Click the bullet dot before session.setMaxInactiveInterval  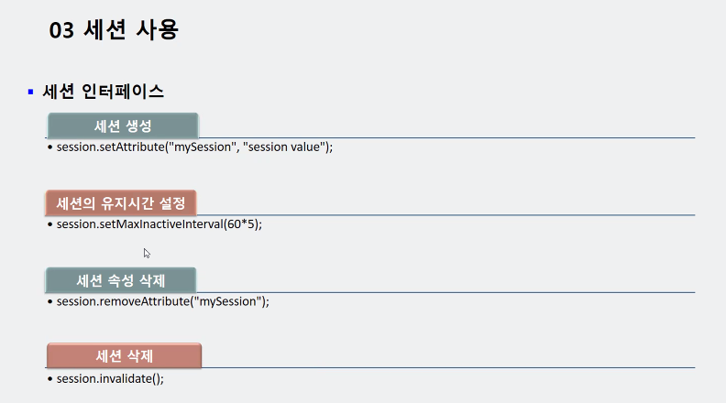(x=50, y=225)
